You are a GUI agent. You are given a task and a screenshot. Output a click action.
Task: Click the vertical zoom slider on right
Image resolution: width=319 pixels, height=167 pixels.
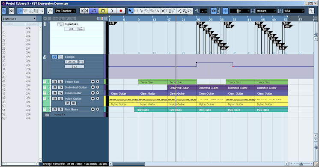click(x=316, y=147)
